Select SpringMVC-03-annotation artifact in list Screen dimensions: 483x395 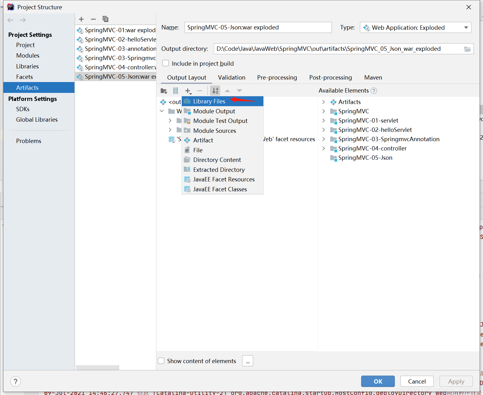pos(116,49)
